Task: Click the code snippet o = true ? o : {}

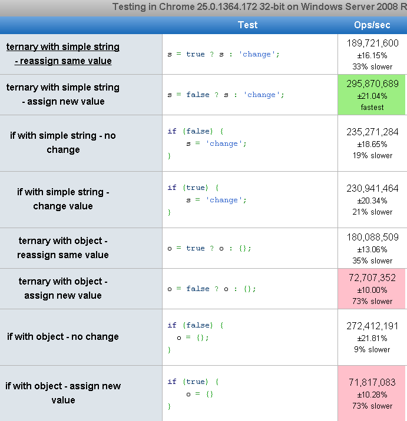Action: click(x=210, y=248)
